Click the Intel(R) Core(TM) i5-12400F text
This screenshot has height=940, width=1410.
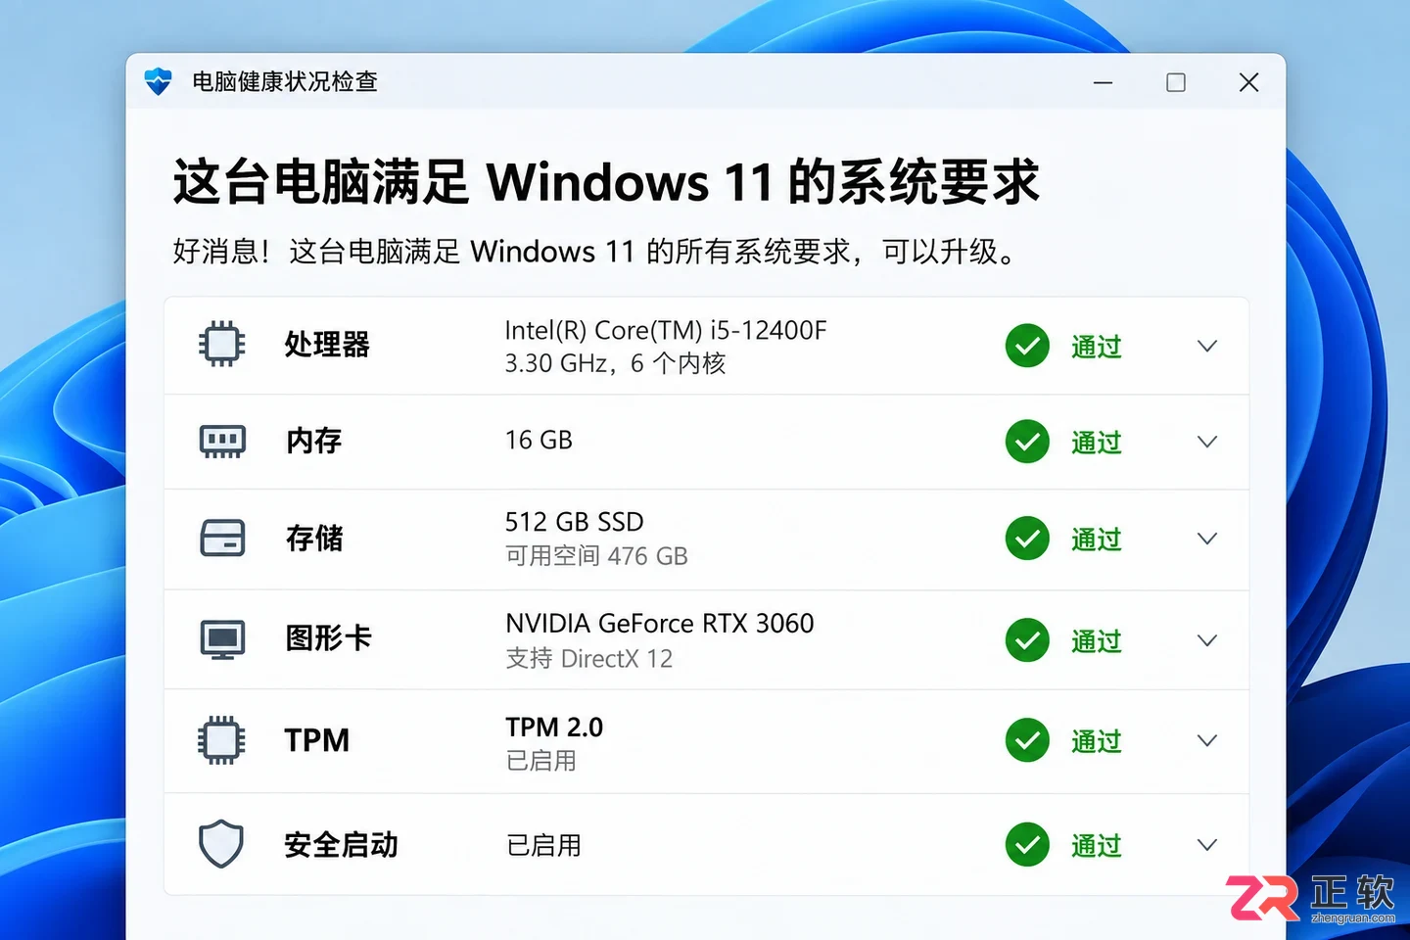666,330
